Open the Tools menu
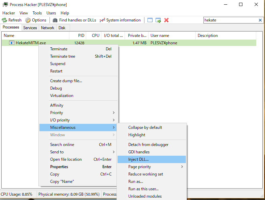Image resolution: width=265 pixels, height=200 pixels. 37,13
